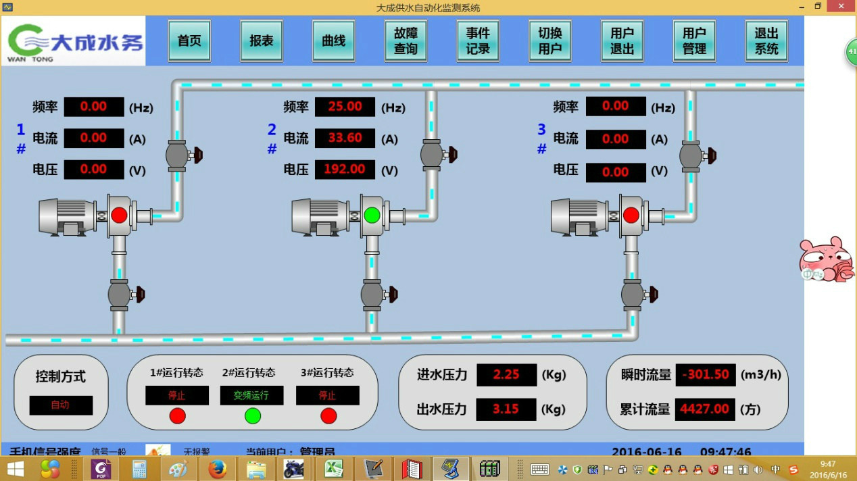Click pump 3 red status indicator on motor
857x481 pixels.
tap(631, 215)
